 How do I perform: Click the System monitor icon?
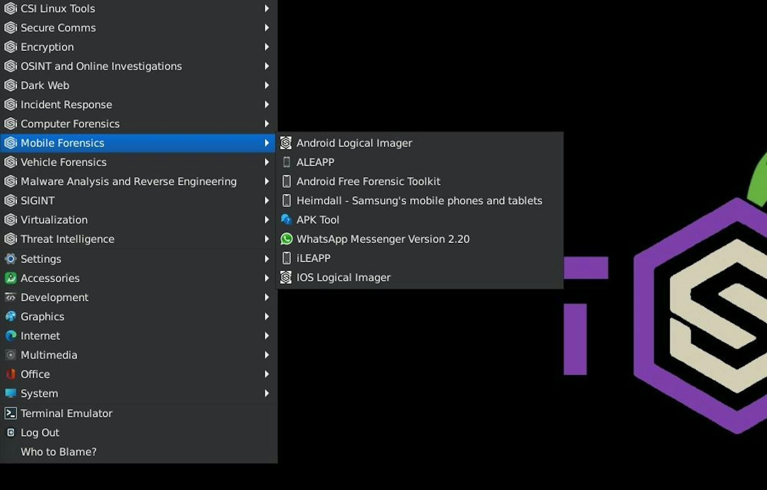pyautogui.click(x=10, y=393)
